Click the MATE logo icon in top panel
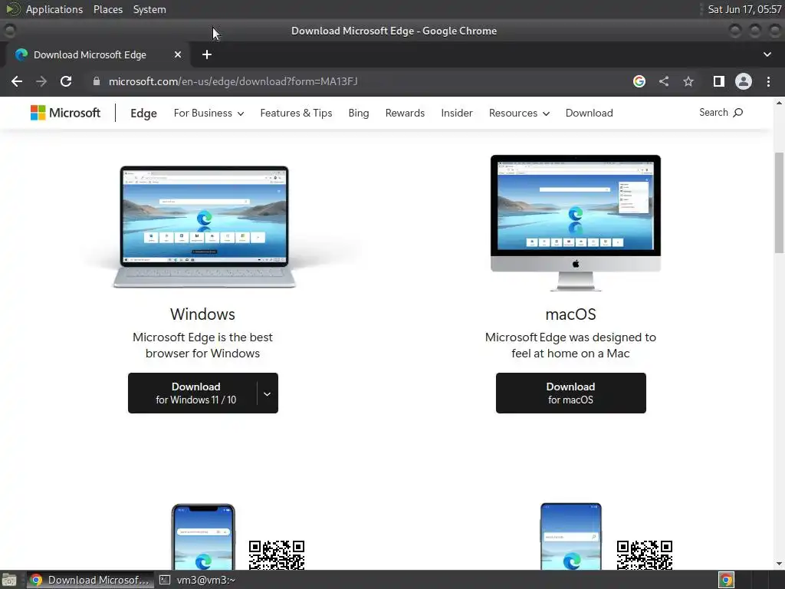The width and height of the screenshot is (785, 589). pos(12,9)
